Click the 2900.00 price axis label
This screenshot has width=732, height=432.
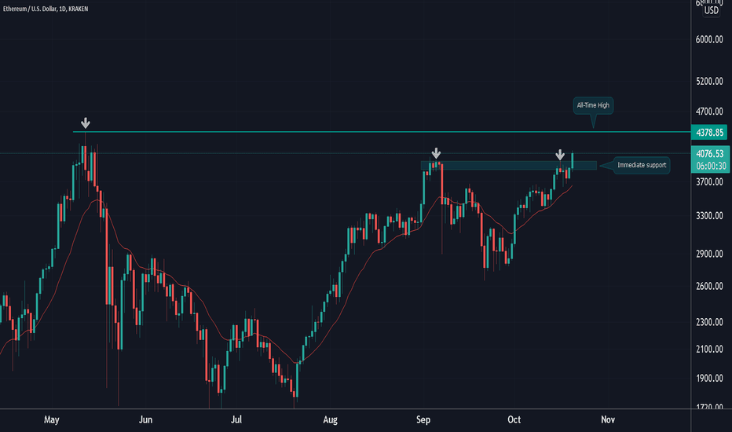click(x=709, y=254)
